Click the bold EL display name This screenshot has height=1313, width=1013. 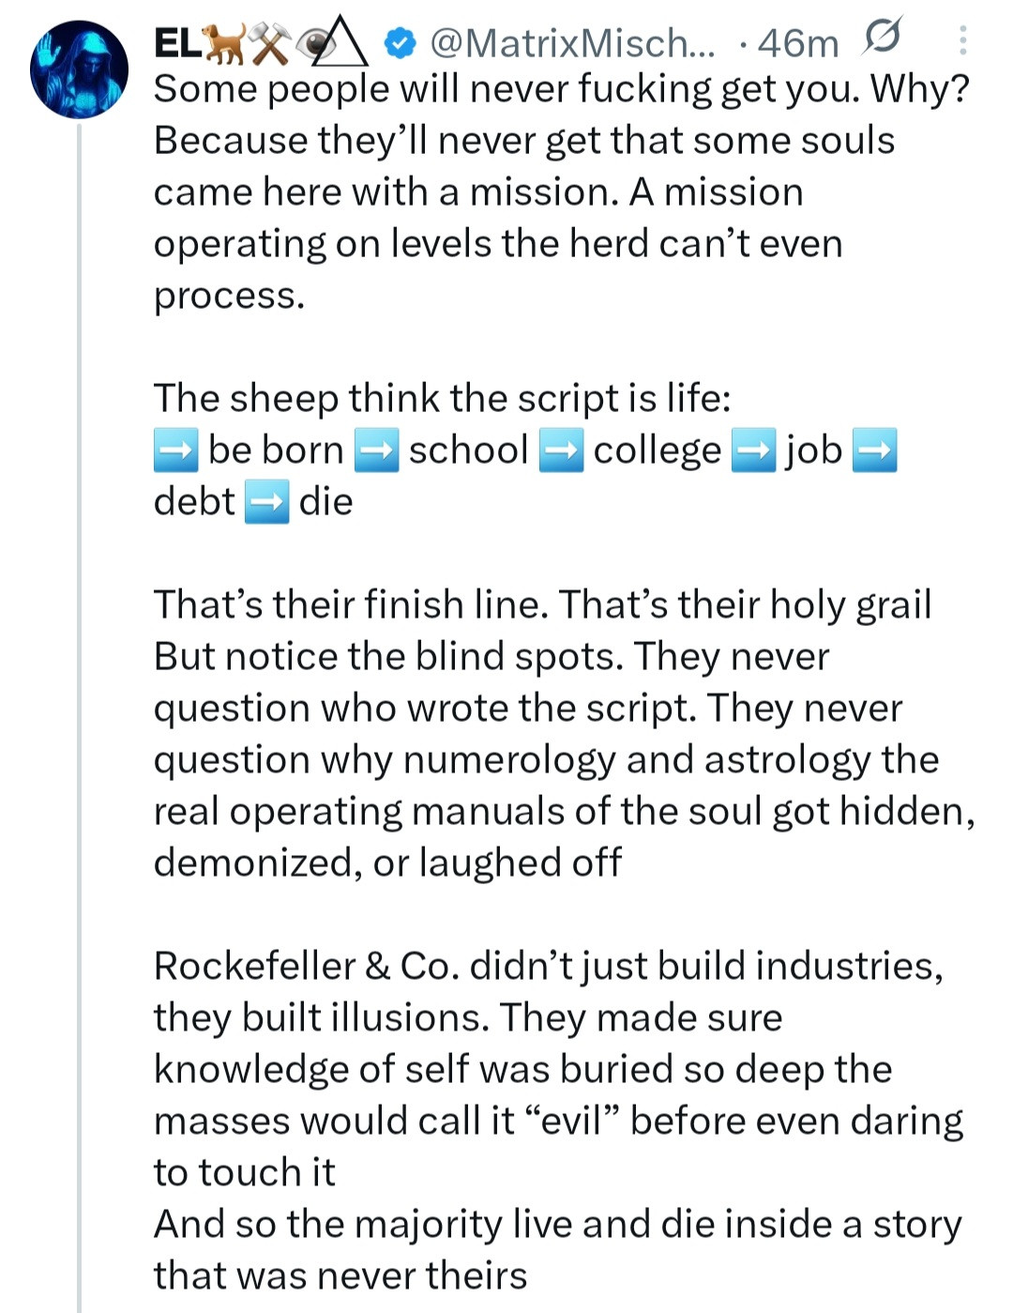177,43
